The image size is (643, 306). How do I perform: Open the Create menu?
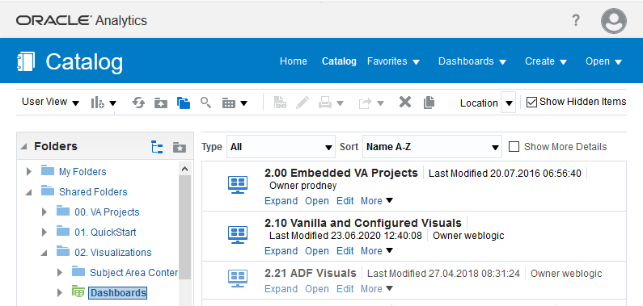pyautogui.click(x=546, y=61)
